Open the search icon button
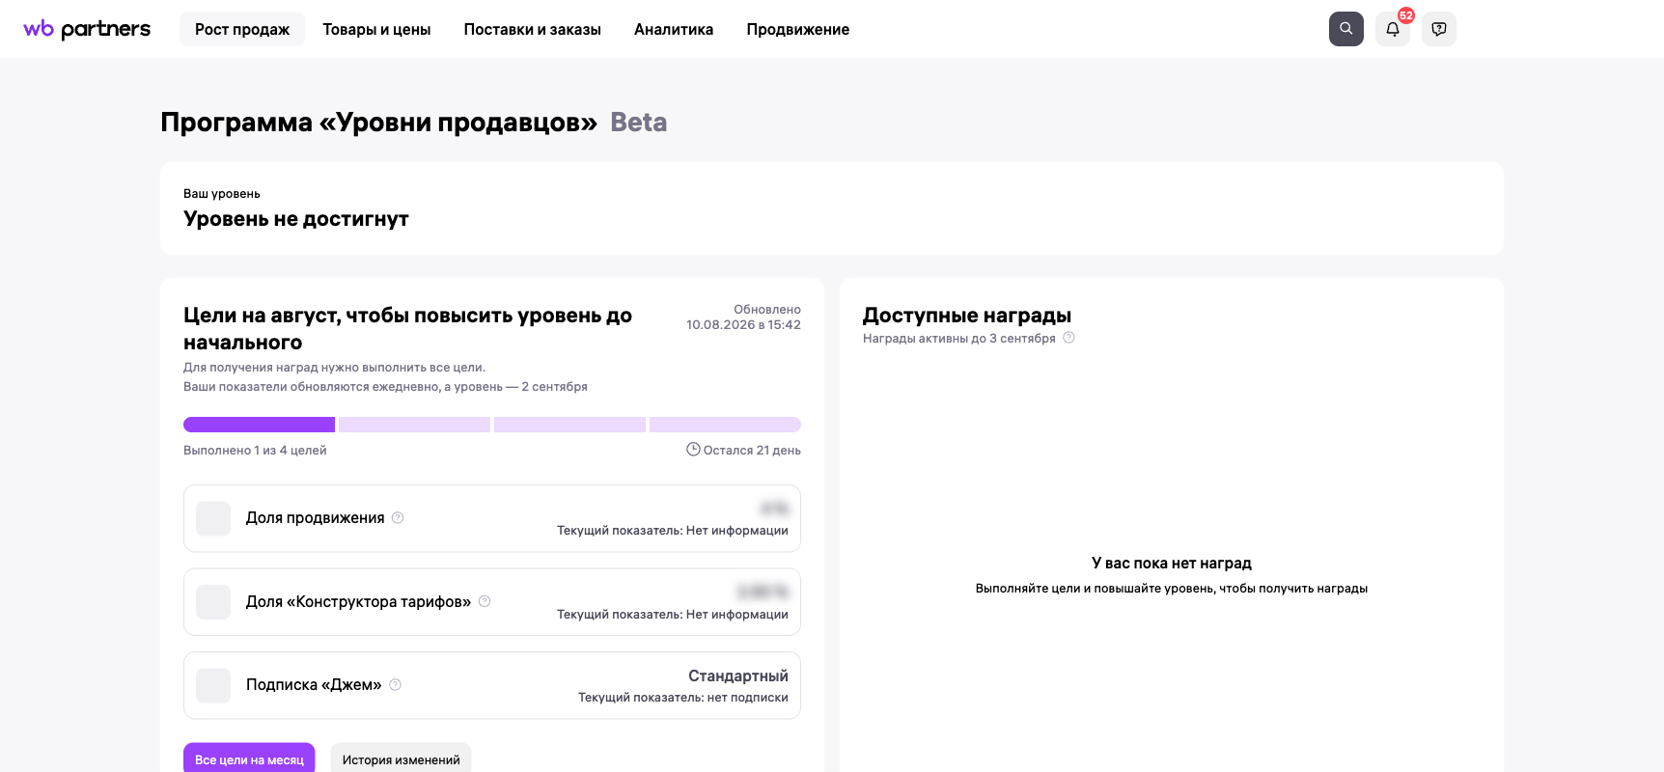The width and height of the screenshot is (1664, 772). click(x=1345, y=29)
